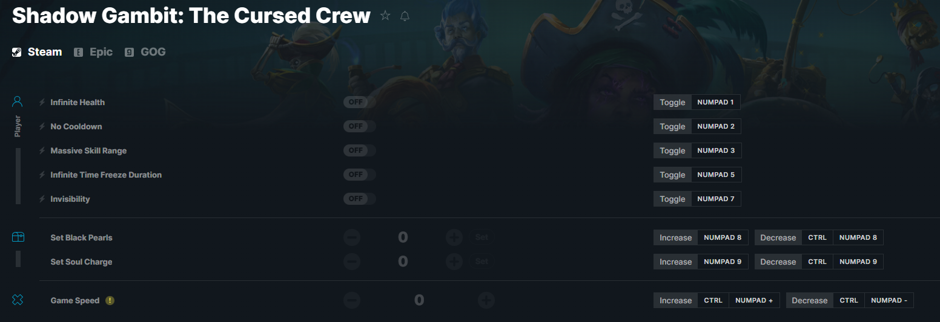Select the Player category icon
Viewport: 940px width, 322px height.
pyautogui.click(x=18, y=101)
